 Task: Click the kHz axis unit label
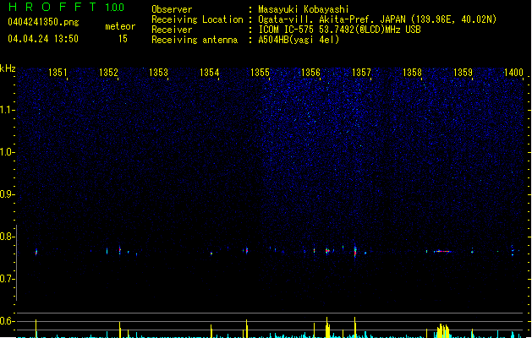[8, 68]
